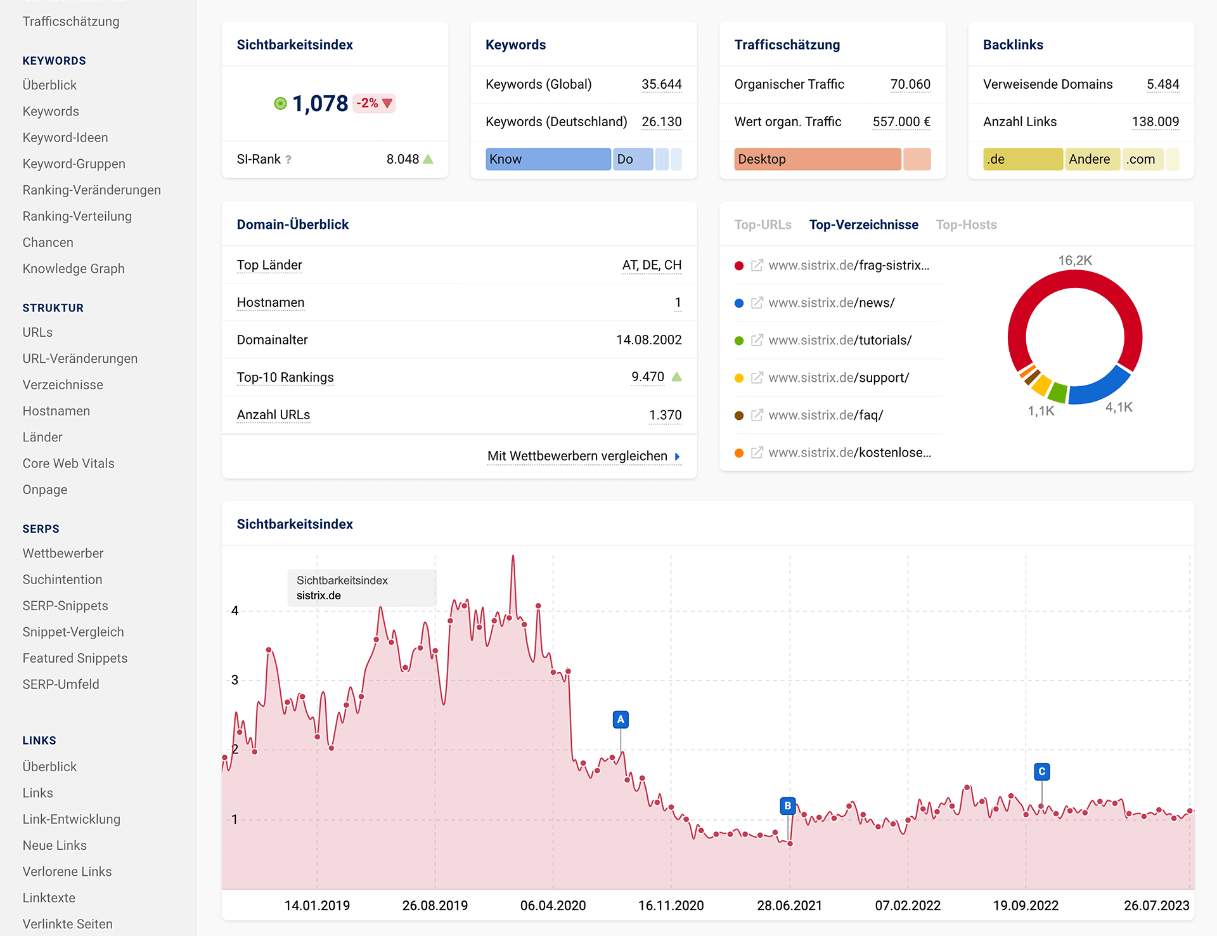
Task: Open external link icon for /news/ directory
Action: 757,303
